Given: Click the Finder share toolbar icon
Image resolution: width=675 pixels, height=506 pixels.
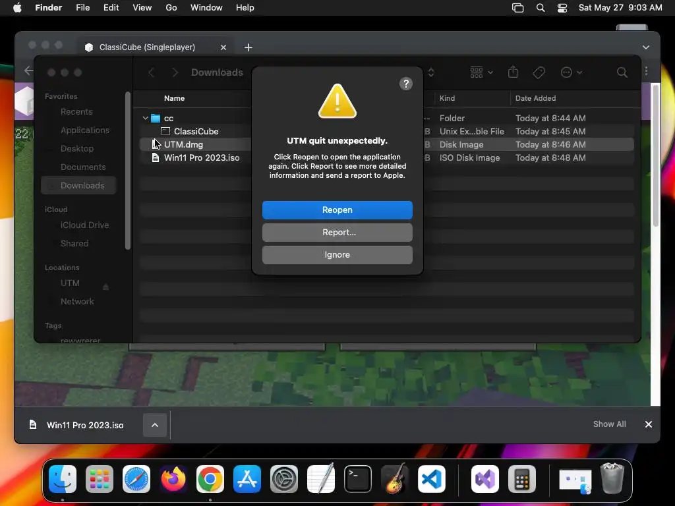Looking at the screenshot, I should [513, 72].
